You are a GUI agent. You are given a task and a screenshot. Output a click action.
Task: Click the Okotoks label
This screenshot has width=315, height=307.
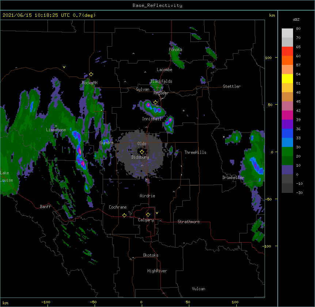click(x=151, y=255)
